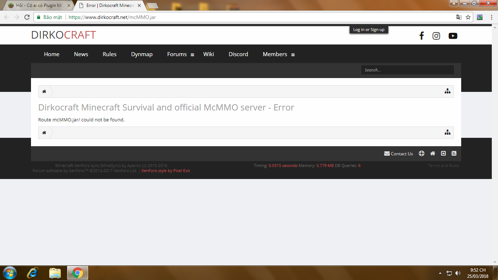Screen dimensions: 498x280
Task: Click 'Forum software by XenForo' link
Action: (x=85, y=171)
